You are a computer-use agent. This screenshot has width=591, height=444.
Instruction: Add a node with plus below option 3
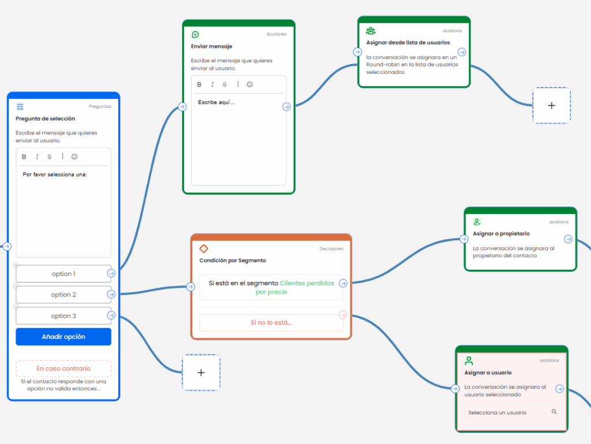[x=201, y=372]
